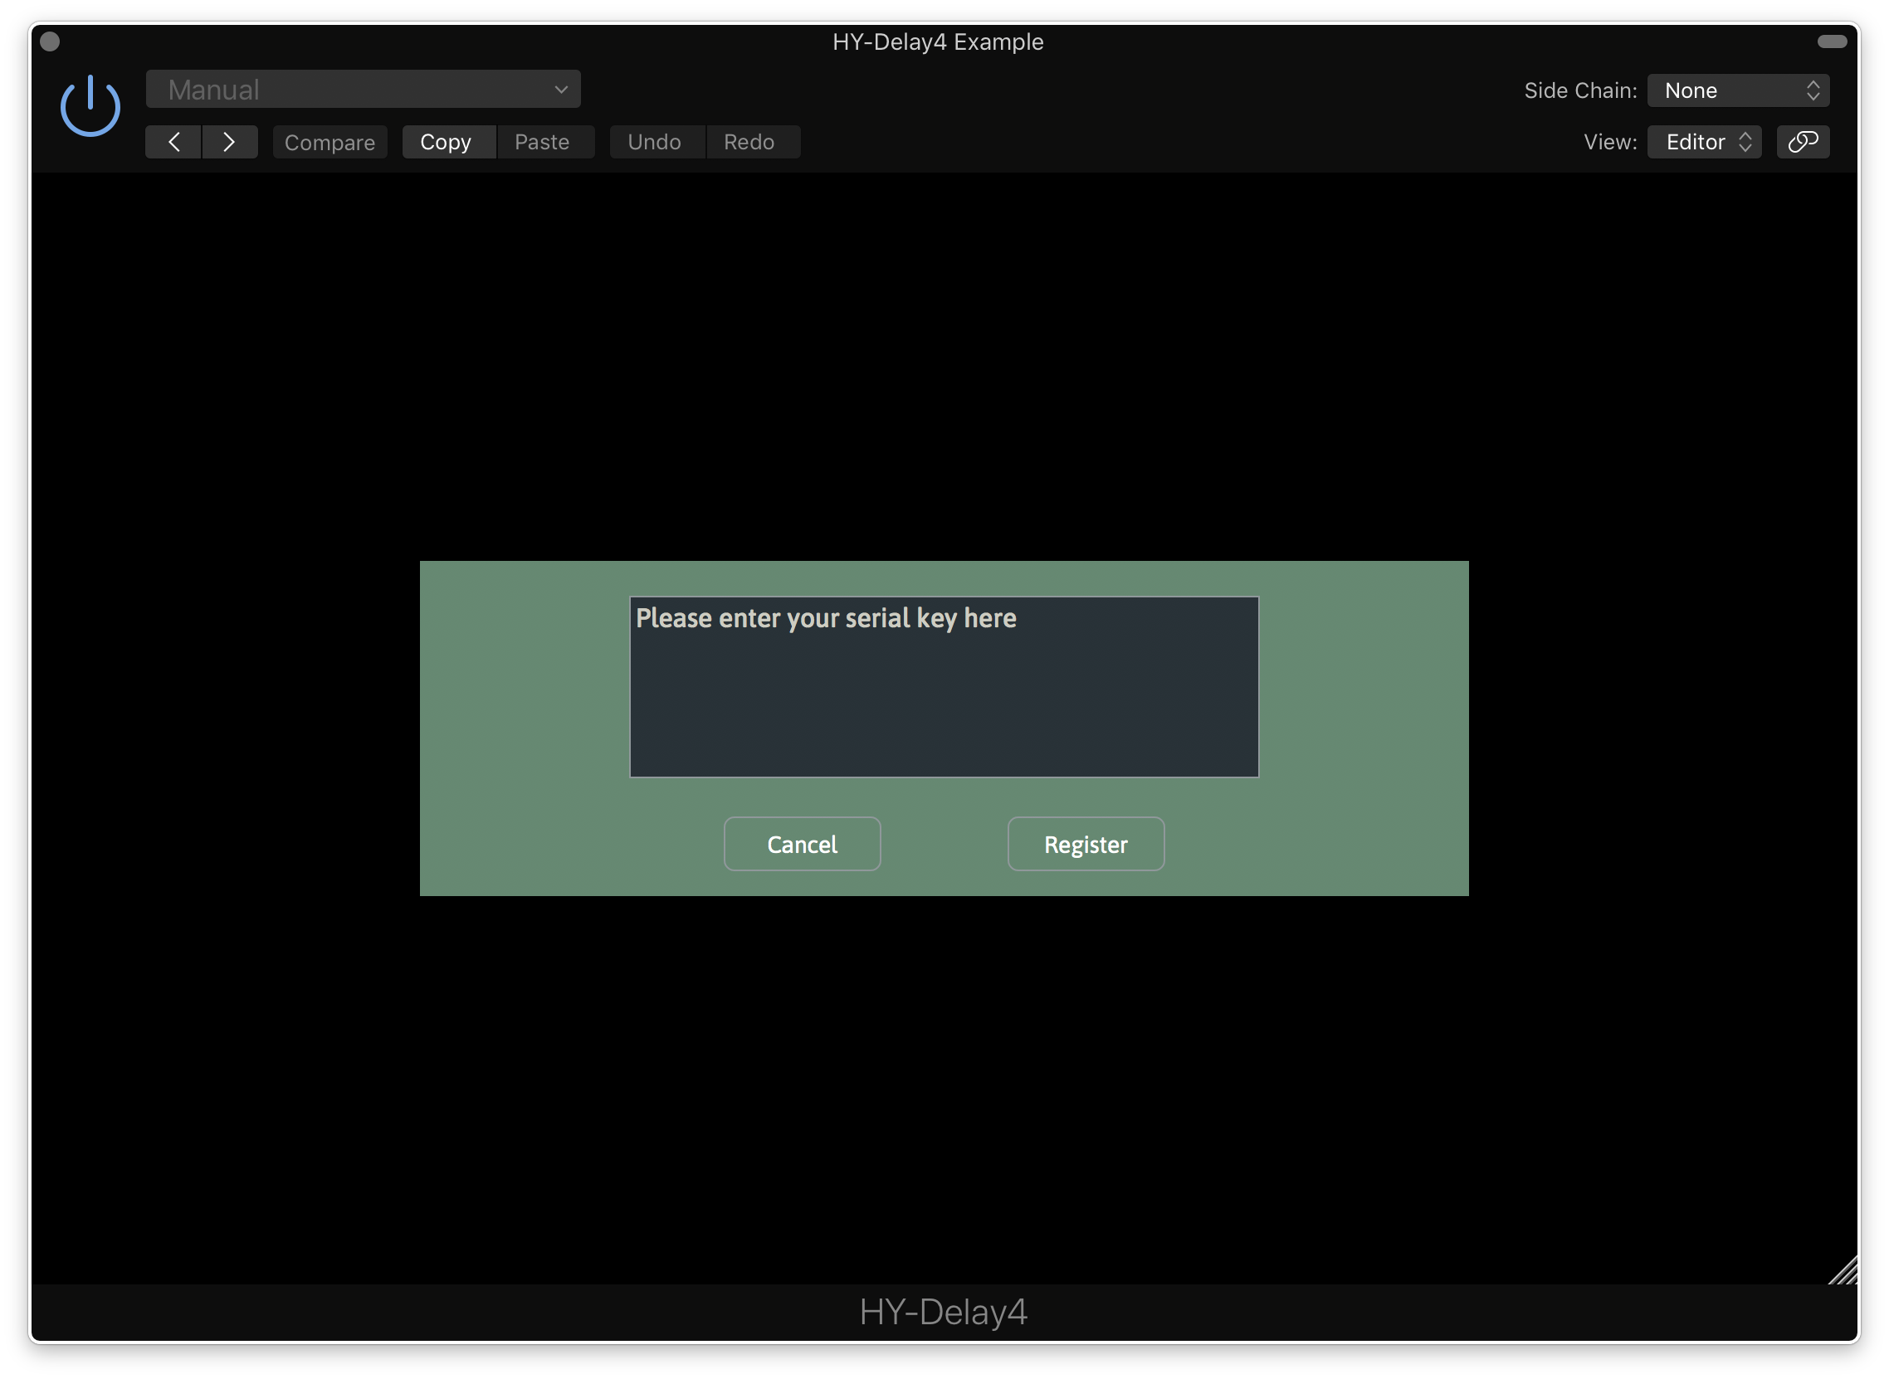Click the Copy button
Screen dimensions: 1889x1379
pyautogui.click(x=446, y=142)
